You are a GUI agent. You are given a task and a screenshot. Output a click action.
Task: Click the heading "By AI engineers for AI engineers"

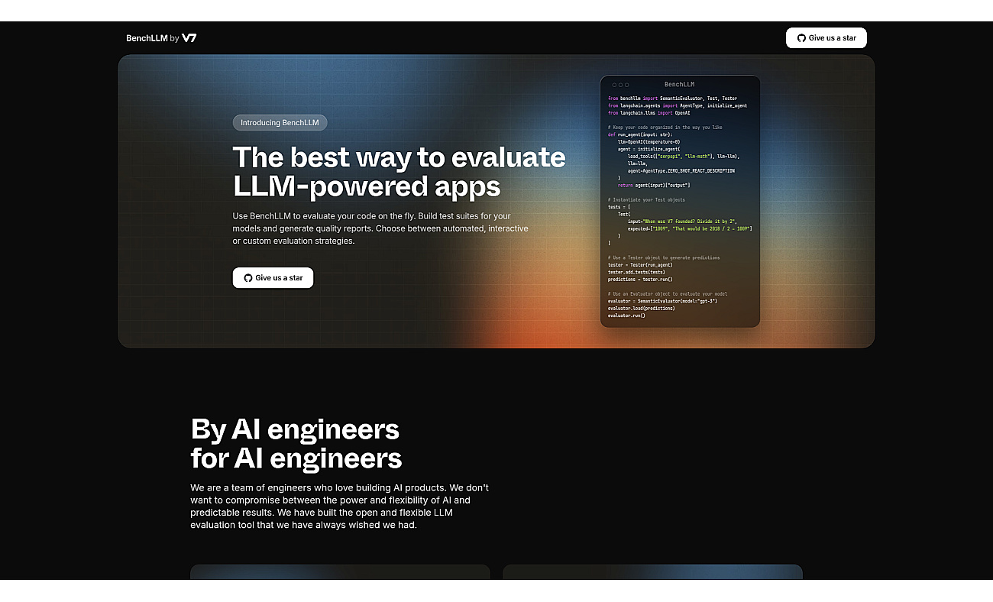pyautogui.click(x=296, y=443)
